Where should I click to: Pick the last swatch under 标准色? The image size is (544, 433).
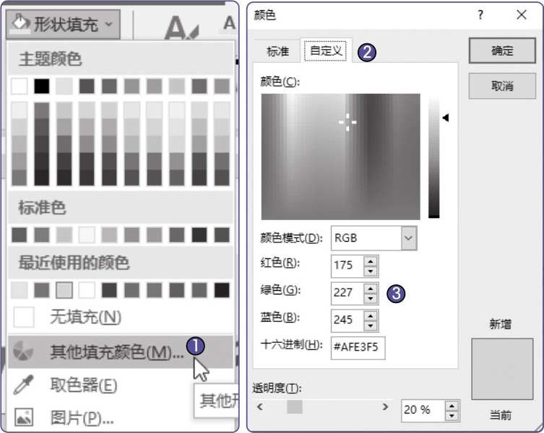[222, 235]
